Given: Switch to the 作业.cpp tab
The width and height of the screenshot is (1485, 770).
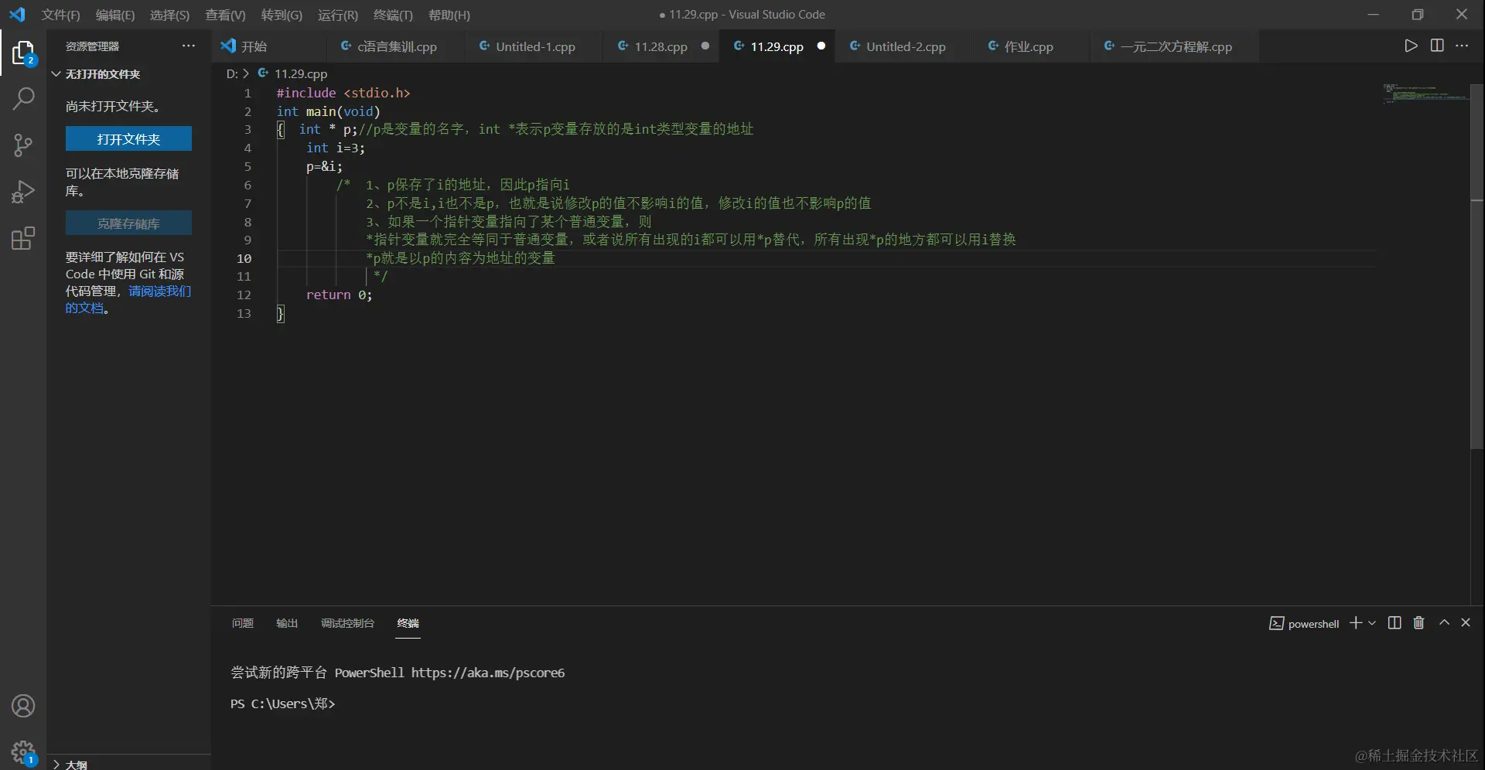Looking at the screenshot, I should [x=1031, y=46].
